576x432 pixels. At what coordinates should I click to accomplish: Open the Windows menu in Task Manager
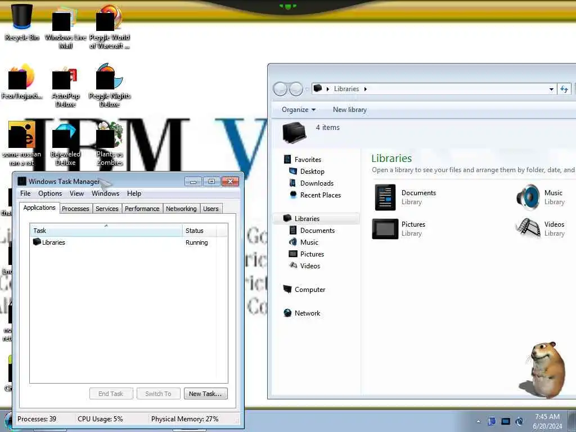coord(105,193)
